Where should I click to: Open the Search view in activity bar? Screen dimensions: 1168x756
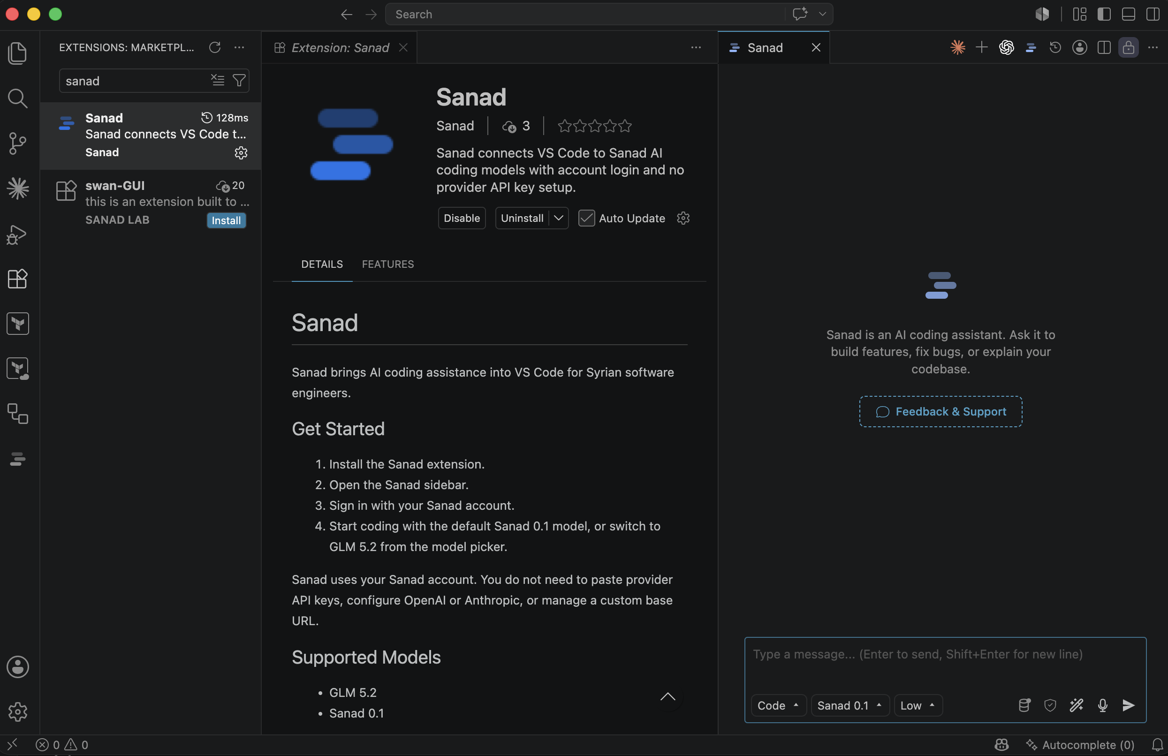coord(18,98)
